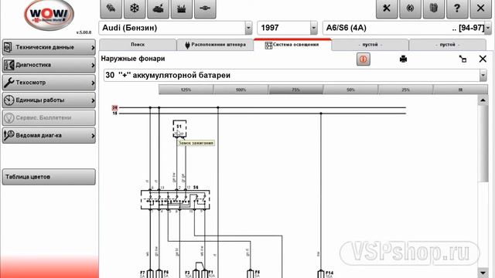Screen dimensions: 495x278
Task: Open Технические данные menu
Action: (49, 47)
